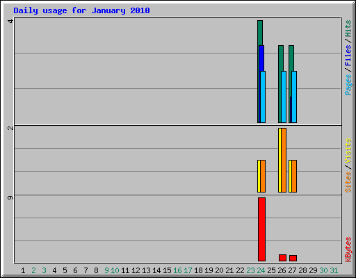This screenshot has width=356, height=278.
Task: Click day label '5' on the x-axis
Action: [65, 270]
